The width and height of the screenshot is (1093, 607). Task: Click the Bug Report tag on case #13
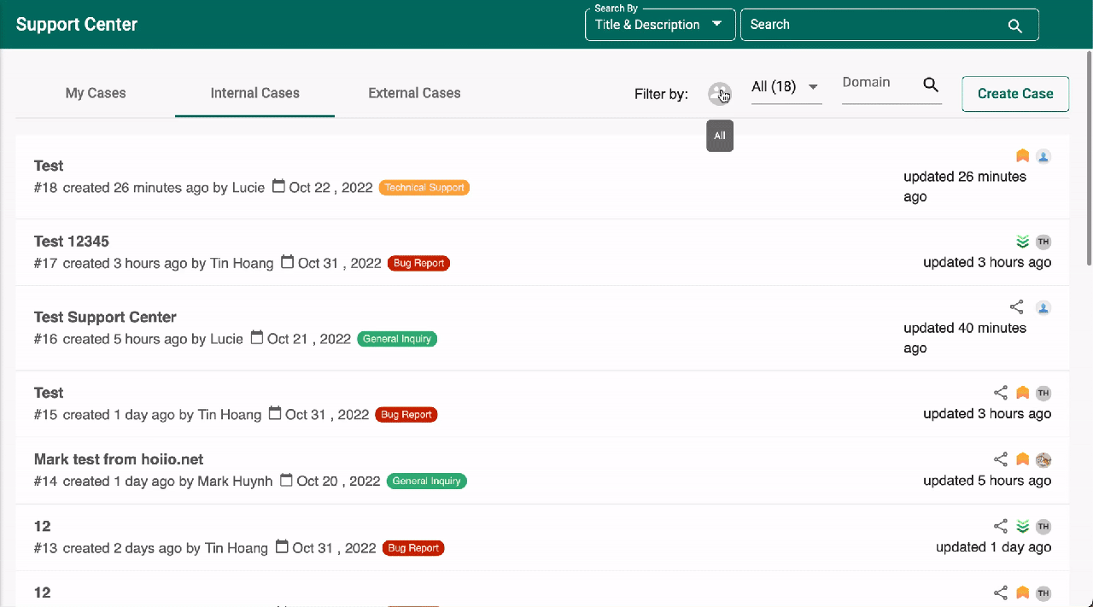[413, 548]
